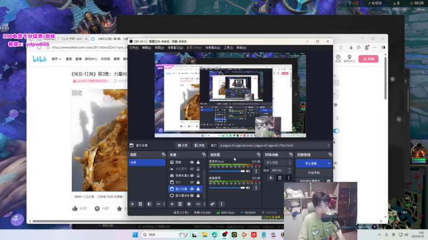Give a coin to the bilibili video

(97, 209)
